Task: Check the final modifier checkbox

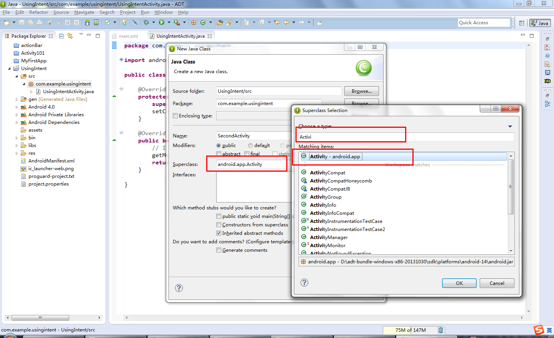Action: (247, 154)
